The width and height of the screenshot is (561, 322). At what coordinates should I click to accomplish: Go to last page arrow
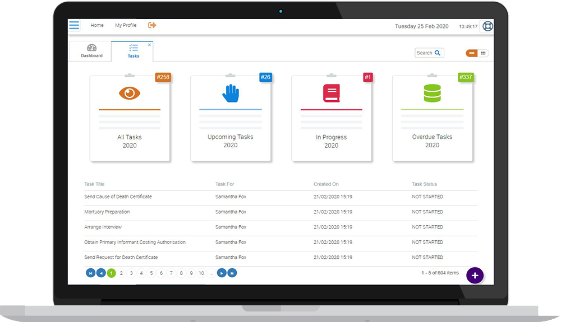tap(232, 273)
